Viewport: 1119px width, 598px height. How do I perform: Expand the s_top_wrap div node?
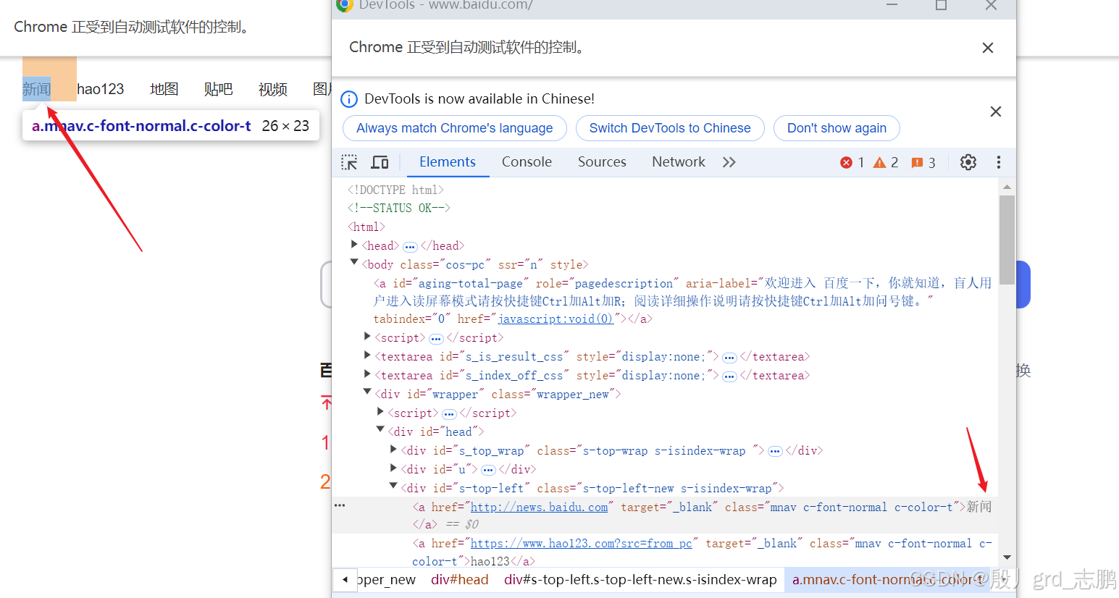[393, 450]
